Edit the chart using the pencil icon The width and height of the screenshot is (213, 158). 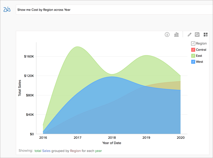pyautogui.click(x=189, y=34)
